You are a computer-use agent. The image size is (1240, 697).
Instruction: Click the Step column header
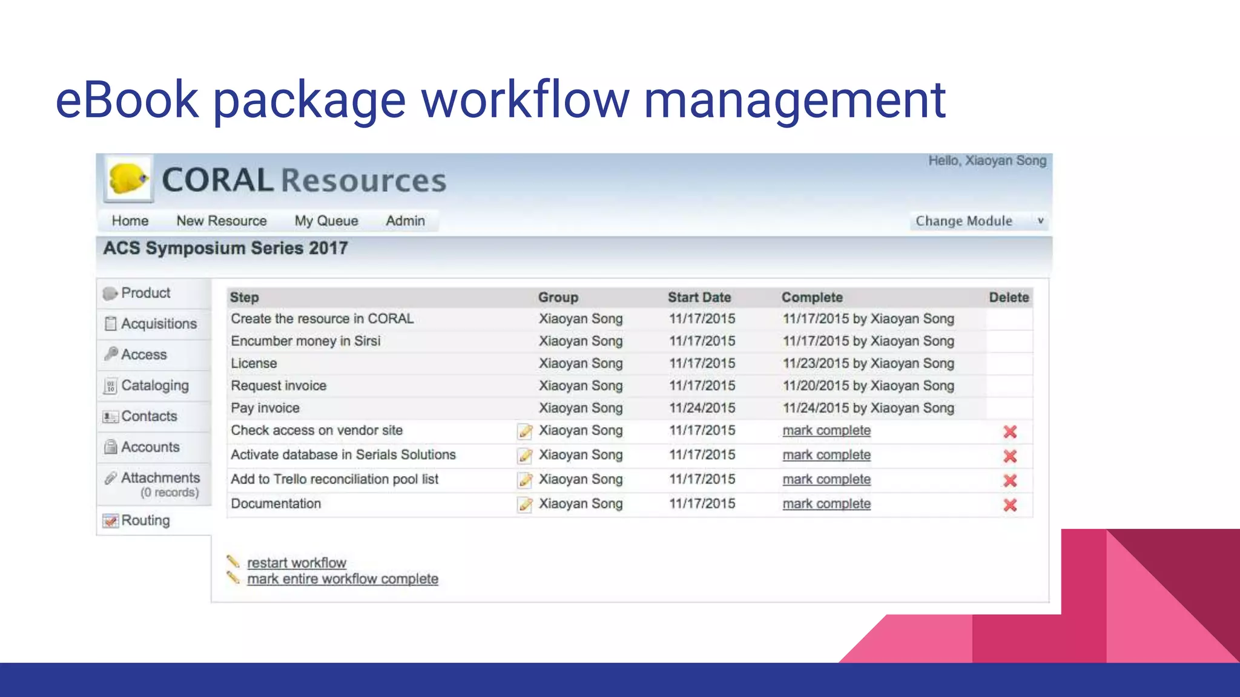(245, 297)
